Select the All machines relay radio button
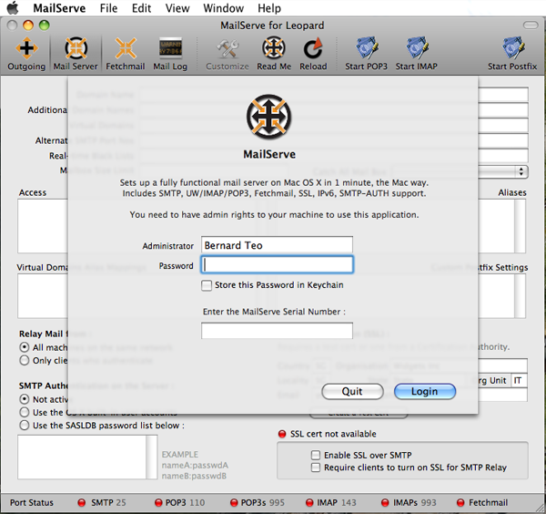Image resolution: width=546 pixels, height=514 pixels. pyautogui.click(x=25, y=347)
